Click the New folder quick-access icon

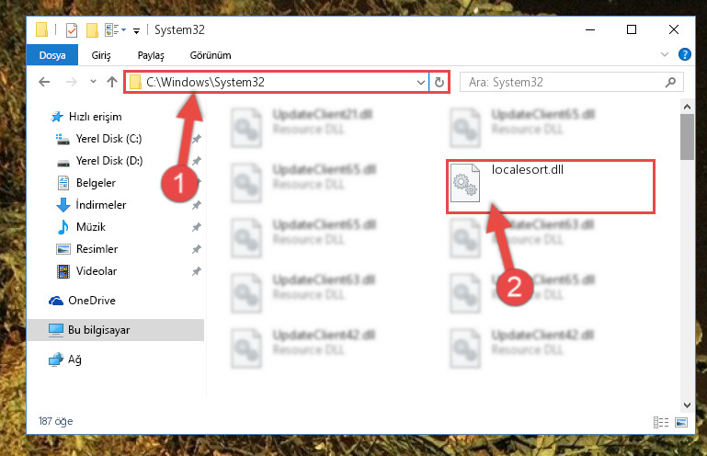click(93, 30)
